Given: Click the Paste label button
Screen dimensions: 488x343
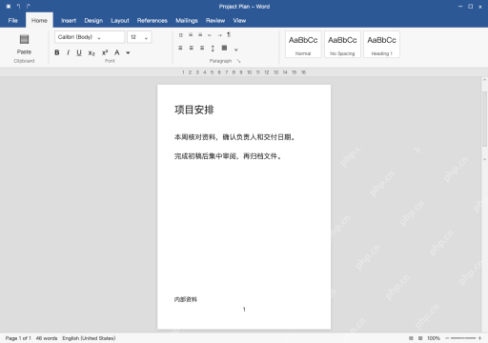Looking at the screenshot, I should [24, 51].
